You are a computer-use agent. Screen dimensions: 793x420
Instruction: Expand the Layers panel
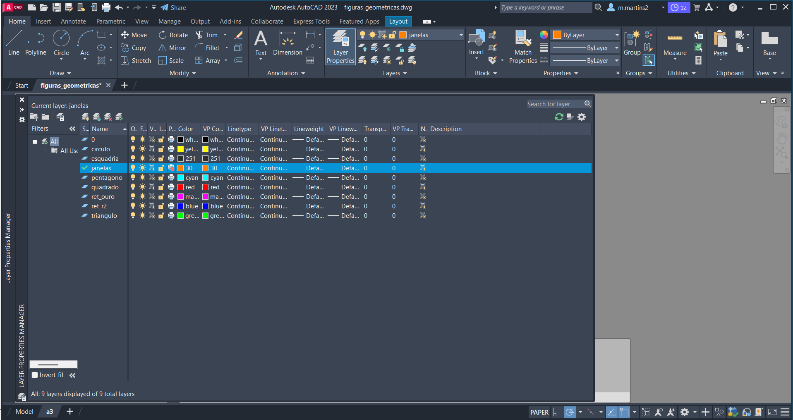(395, 73)
